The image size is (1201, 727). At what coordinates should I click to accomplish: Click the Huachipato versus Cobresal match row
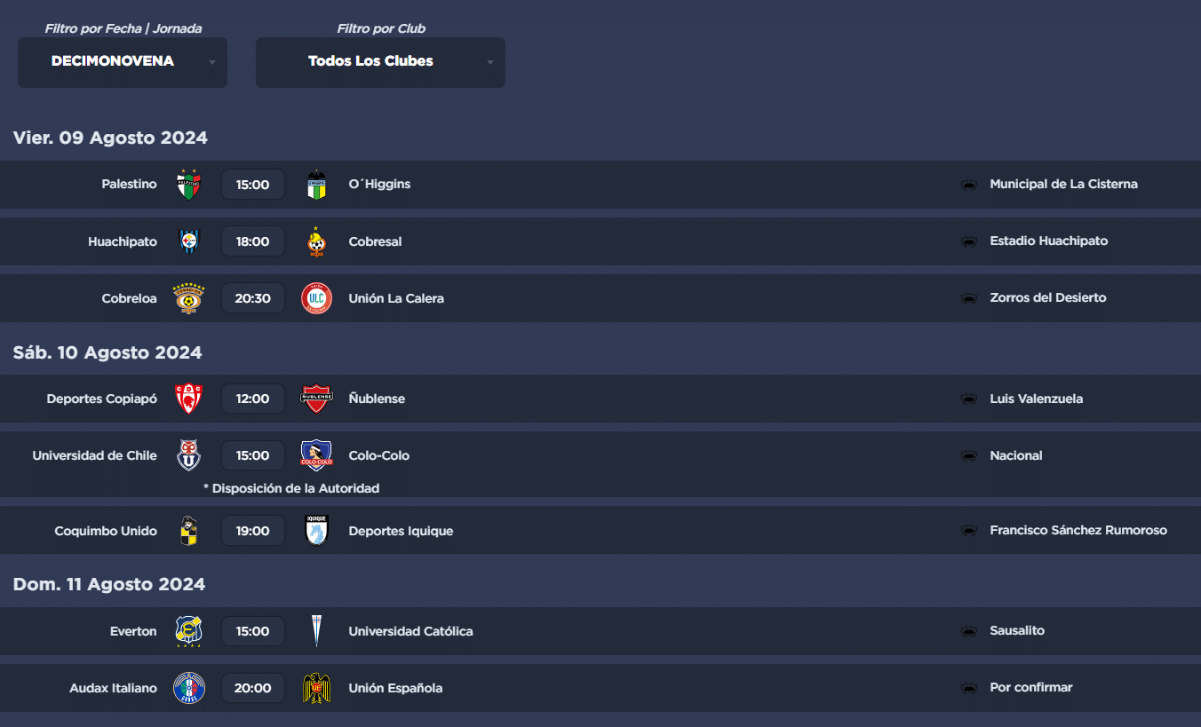point(600,241)
